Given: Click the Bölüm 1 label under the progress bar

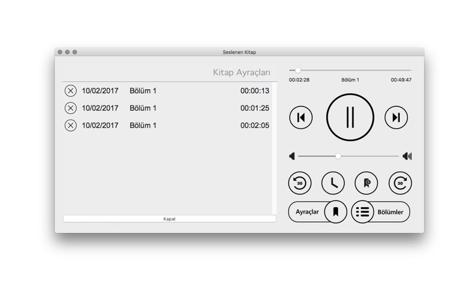Looking at the screenshot, I should (x=350, y=80).
